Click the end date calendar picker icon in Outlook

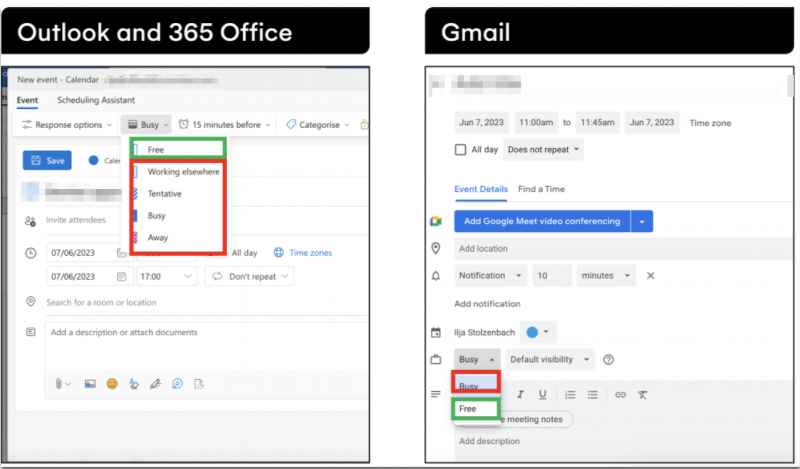point(121,276)
